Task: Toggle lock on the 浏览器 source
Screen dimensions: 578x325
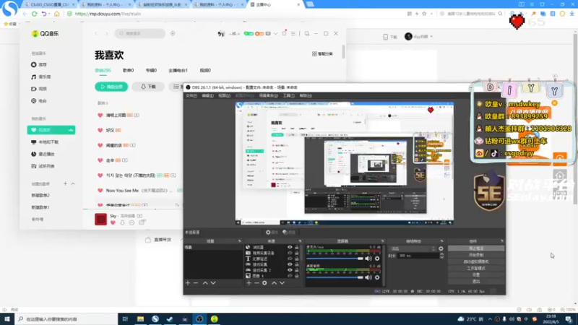Action: [x=297, y=247]
